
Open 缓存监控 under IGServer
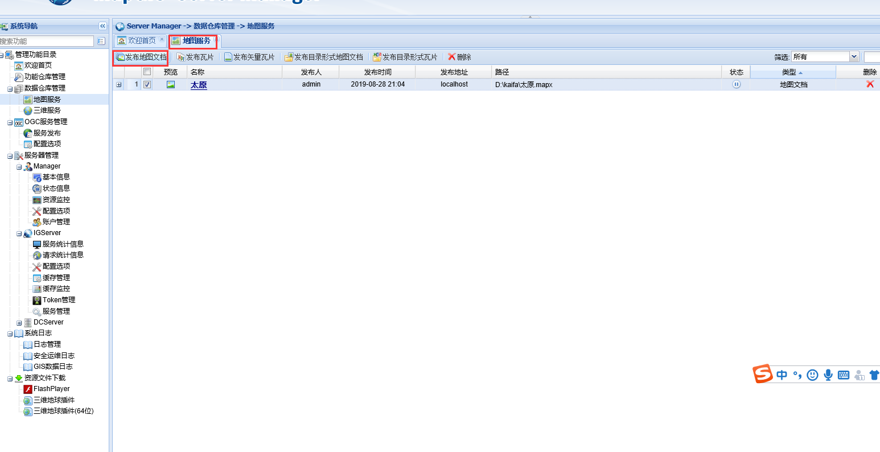click(x=56, y=289)
